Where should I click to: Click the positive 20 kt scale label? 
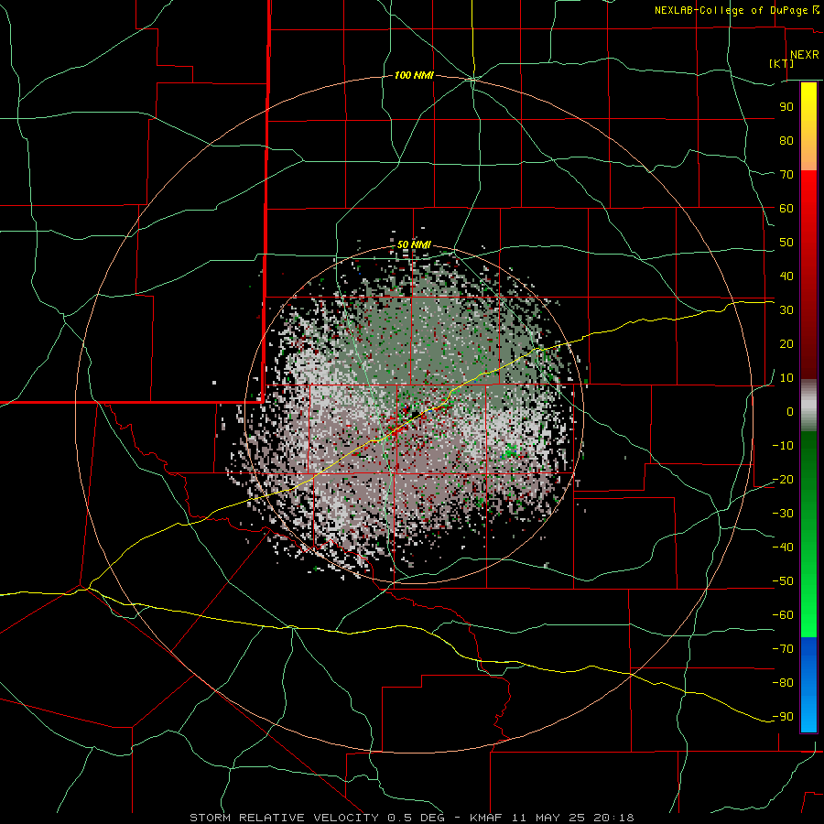coord(786,343)
